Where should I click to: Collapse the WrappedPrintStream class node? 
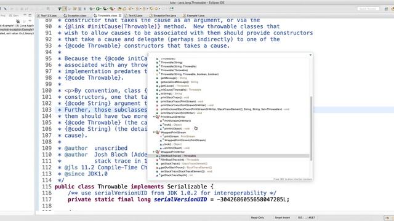(x=154, y=133)
